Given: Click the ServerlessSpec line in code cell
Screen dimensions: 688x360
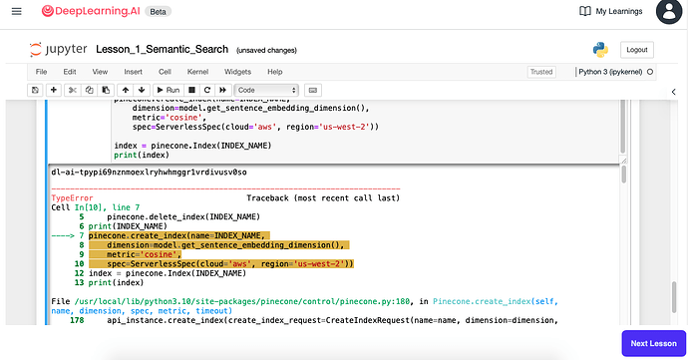Looking at the screenshot, I should pos(255,127).
